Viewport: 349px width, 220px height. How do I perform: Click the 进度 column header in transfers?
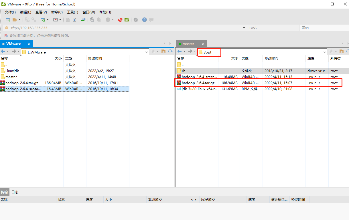[89, 199]
